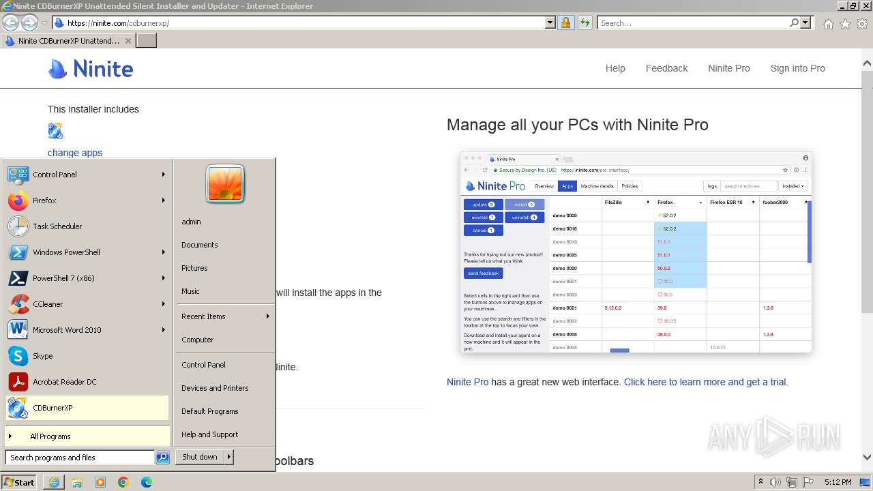This screenshot has height=491, width=873.
Task: Show All Programs list
Action: 87,436
